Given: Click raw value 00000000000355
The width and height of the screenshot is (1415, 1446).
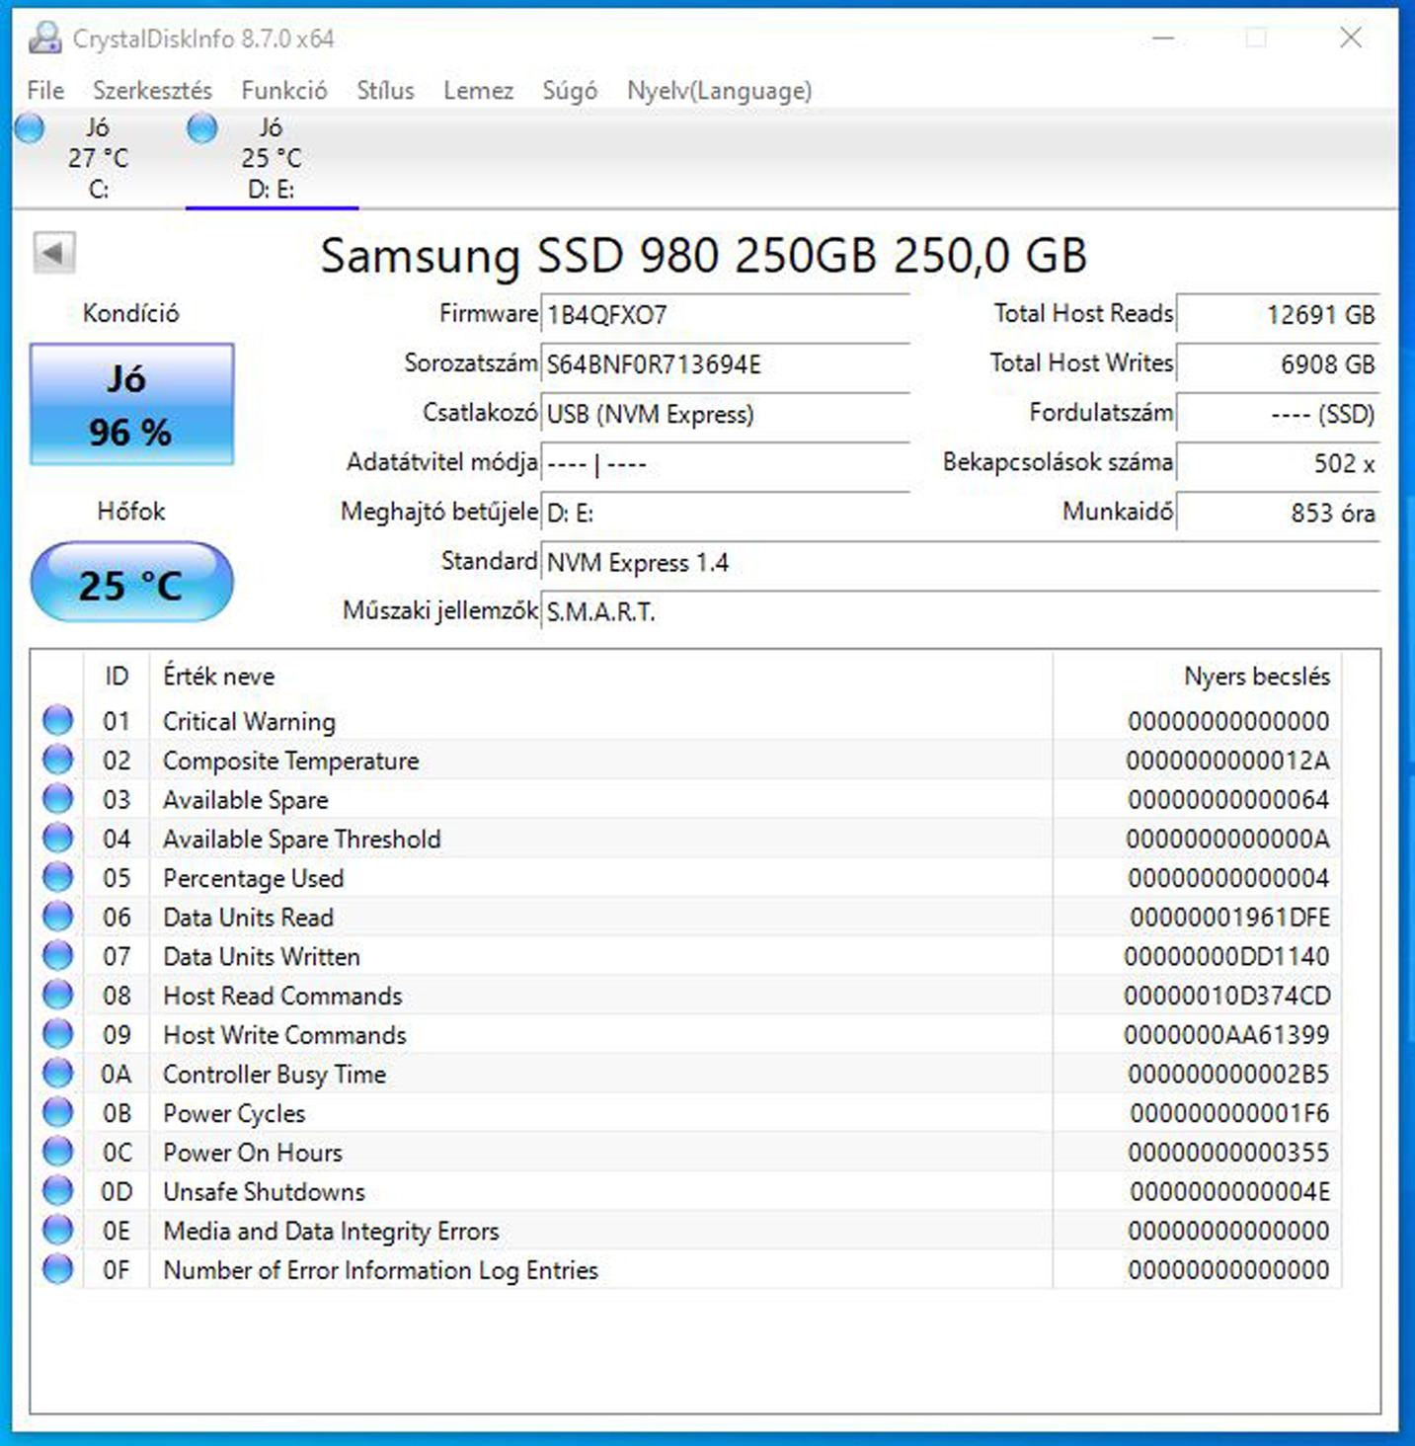Looking at the screenshot, I should [1229, 1153].
